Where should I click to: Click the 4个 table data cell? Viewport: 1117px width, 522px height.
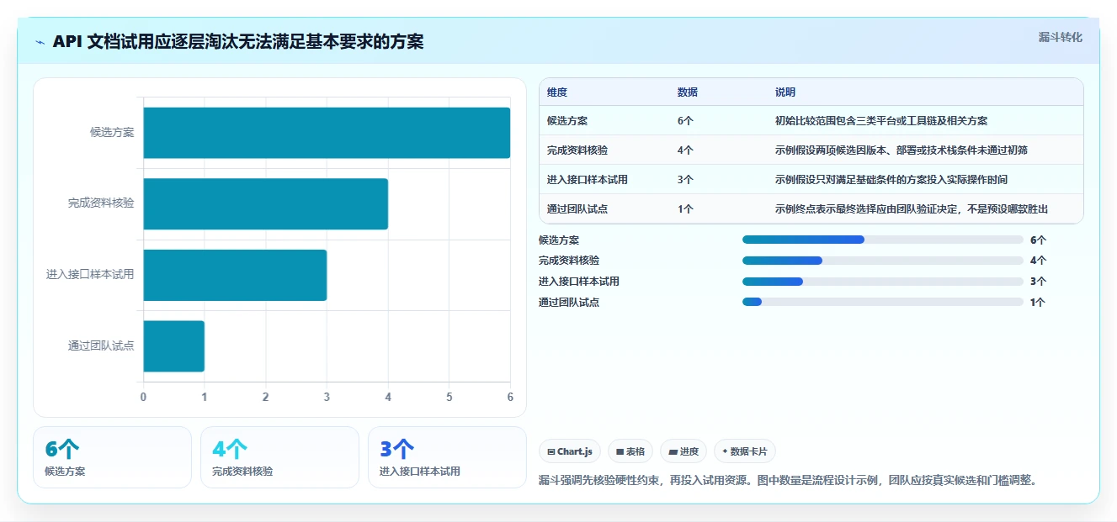coord(685,150)
